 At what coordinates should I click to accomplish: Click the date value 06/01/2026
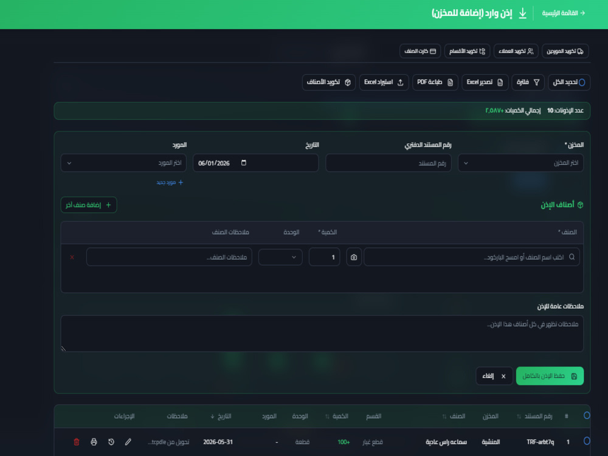point(214,163)
